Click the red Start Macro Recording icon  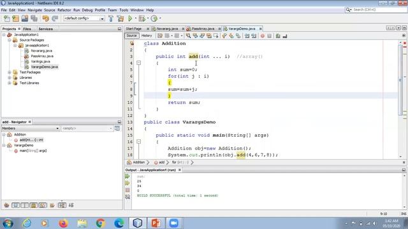(262, 36)
